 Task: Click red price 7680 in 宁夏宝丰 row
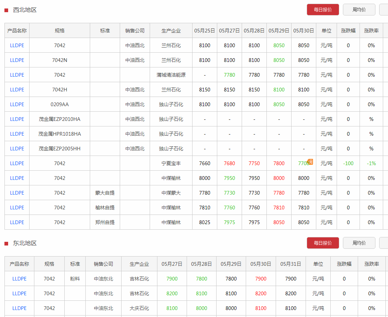[229, 163]
